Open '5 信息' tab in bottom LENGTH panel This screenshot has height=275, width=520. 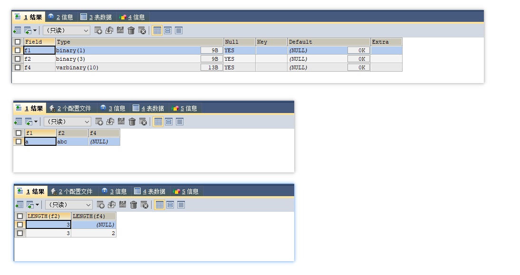tap(186, 191)
